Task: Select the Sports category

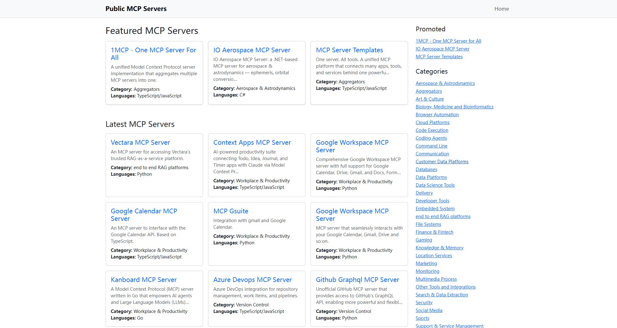Action: tap(422, 318)
